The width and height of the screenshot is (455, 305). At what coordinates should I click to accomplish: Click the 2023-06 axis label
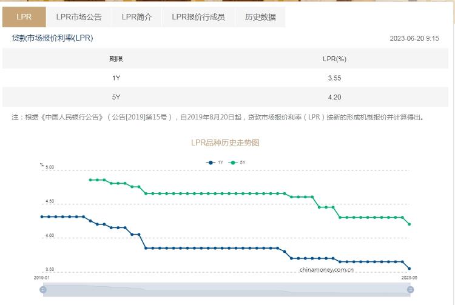click(409, 278)
